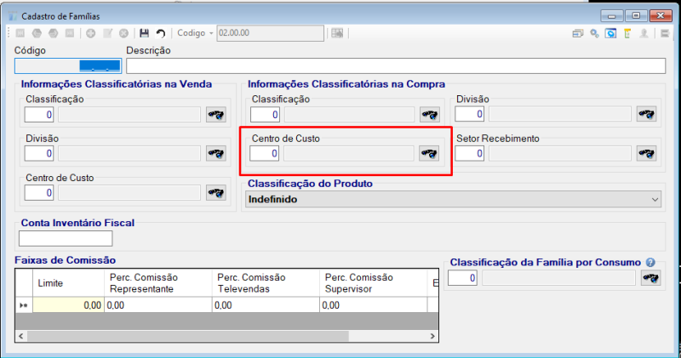
Task: Select Perc. Comissão Supervisor 0,00 cell
Action: 374,305
